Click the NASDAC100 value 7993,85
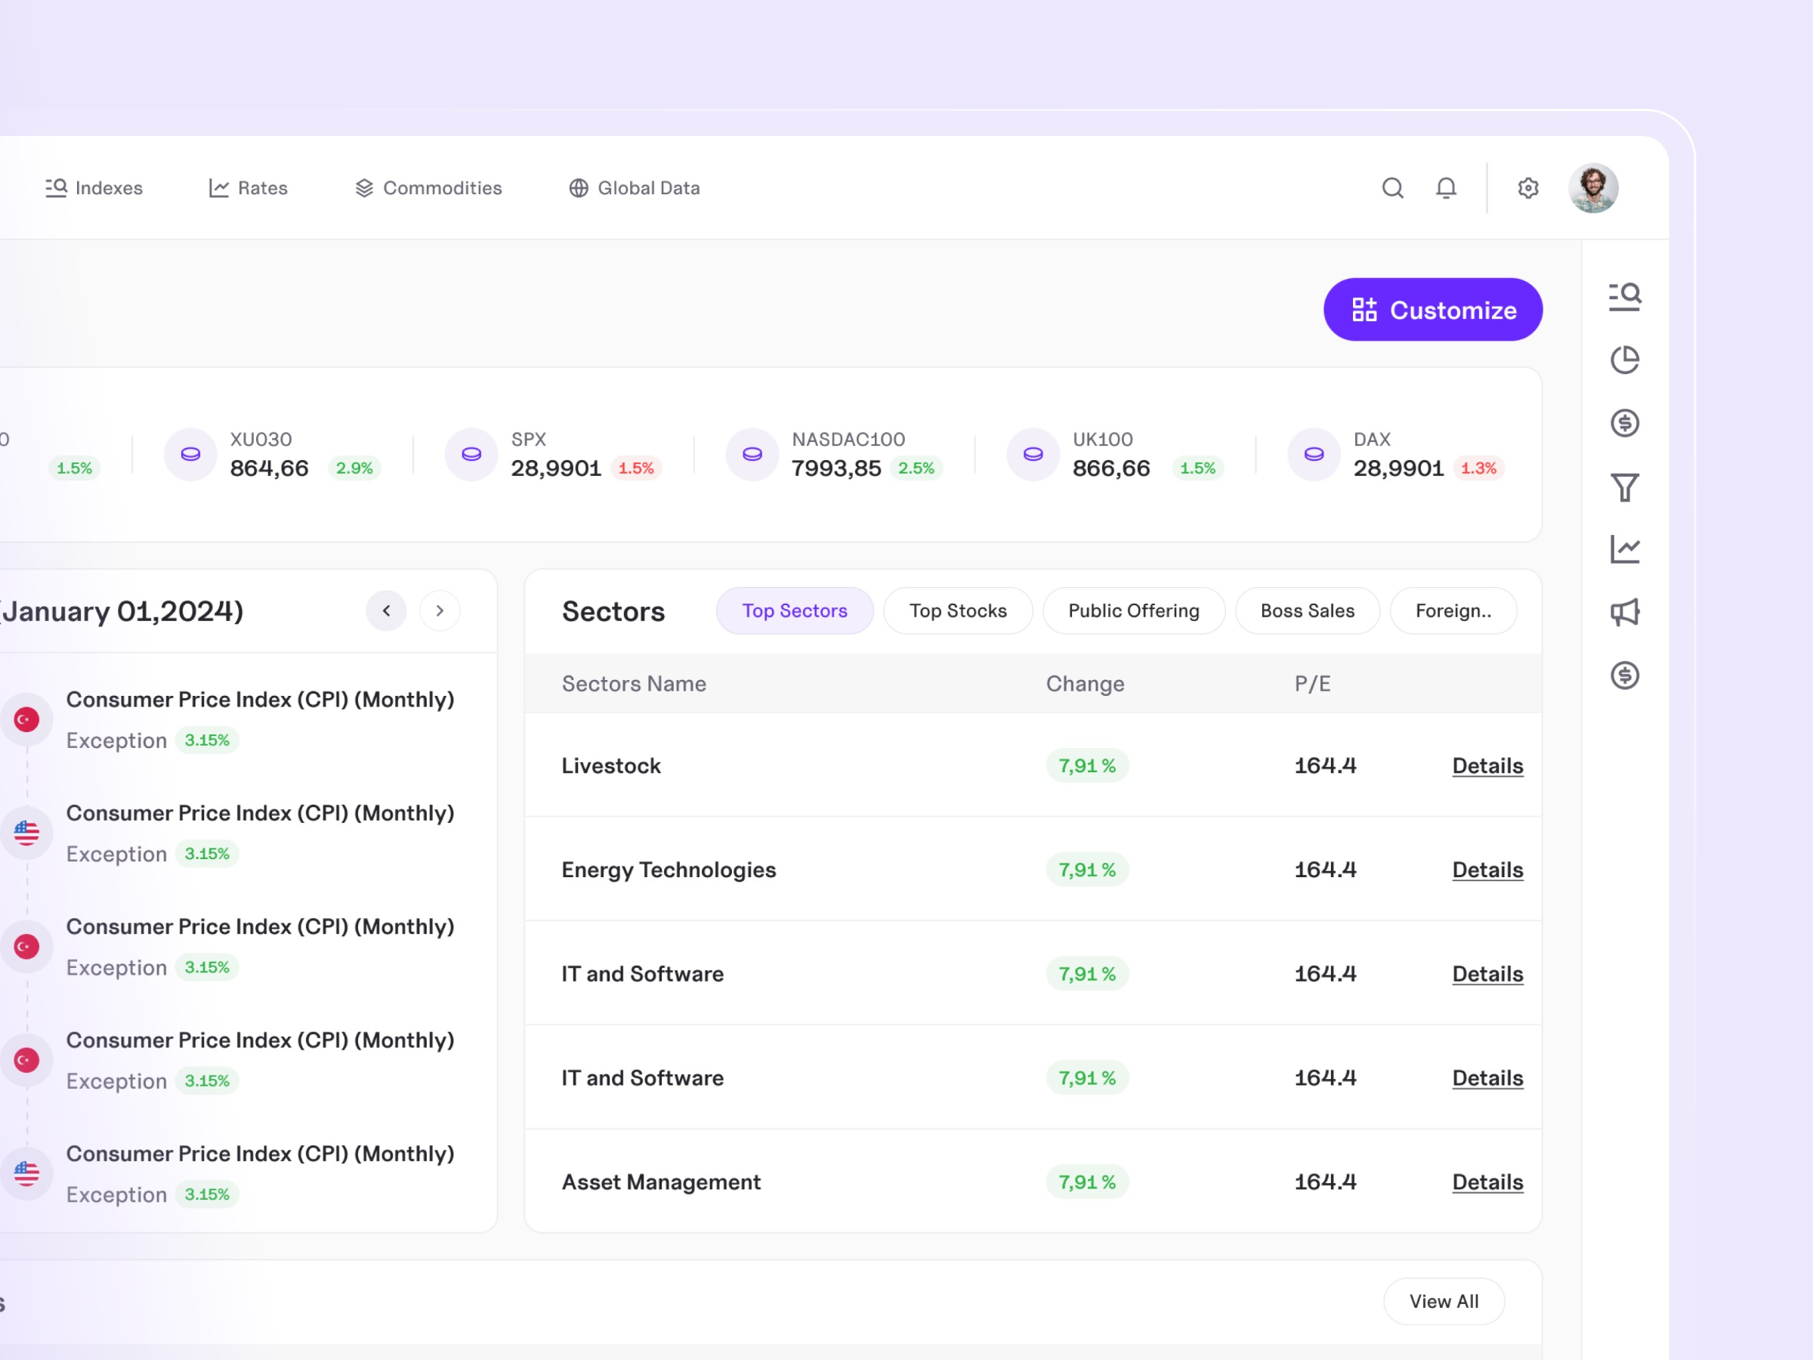1813x1360 pixels. coord(836,468)
